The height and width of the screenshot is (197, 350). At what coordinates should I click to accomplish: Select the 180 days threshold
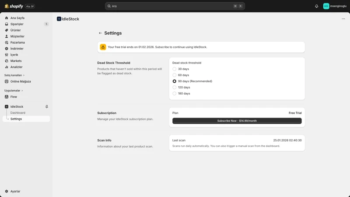click(174, 94)
